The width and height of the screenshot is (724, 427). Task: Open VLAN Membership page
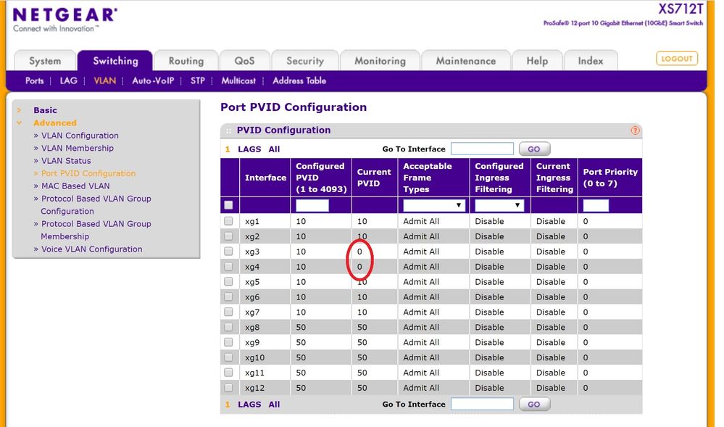78,148
